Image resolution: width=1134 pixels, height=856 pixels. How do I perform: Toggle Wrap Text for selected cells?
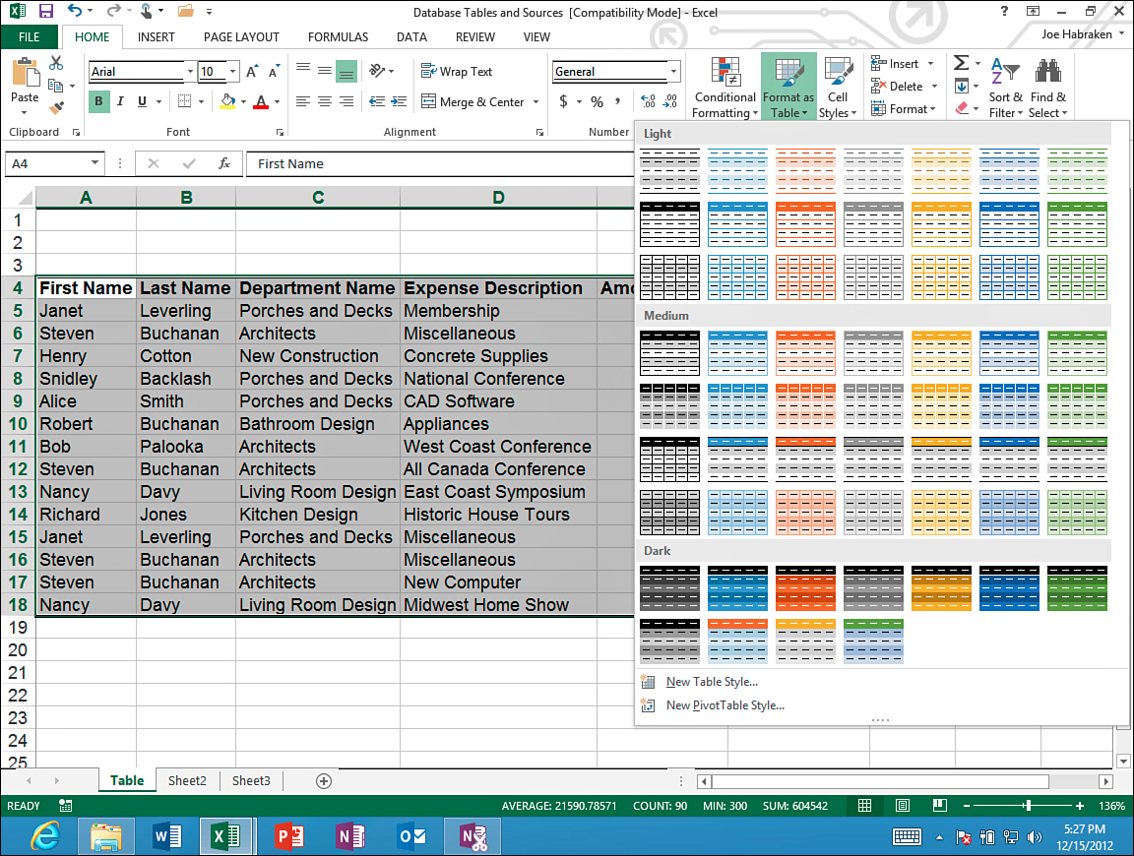tap(457, 72)
